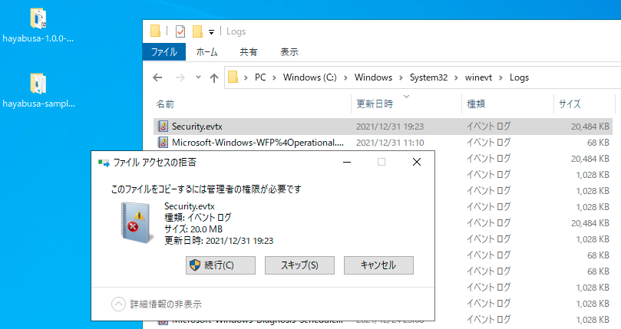Select Microsoft-Windows-WFP%4Operational file row
The width and height of the screenshot is (621, 329).
point(382,143)
